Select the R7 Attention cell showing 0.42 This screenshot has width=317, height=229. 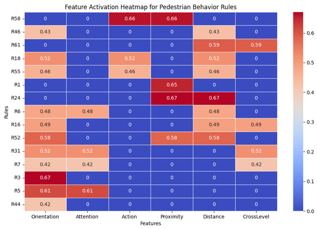[x=88, y=164]
